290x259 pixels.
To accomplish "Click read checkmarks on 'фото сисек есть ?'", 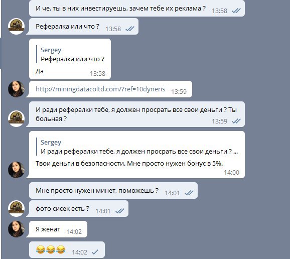I will point(120,211).
